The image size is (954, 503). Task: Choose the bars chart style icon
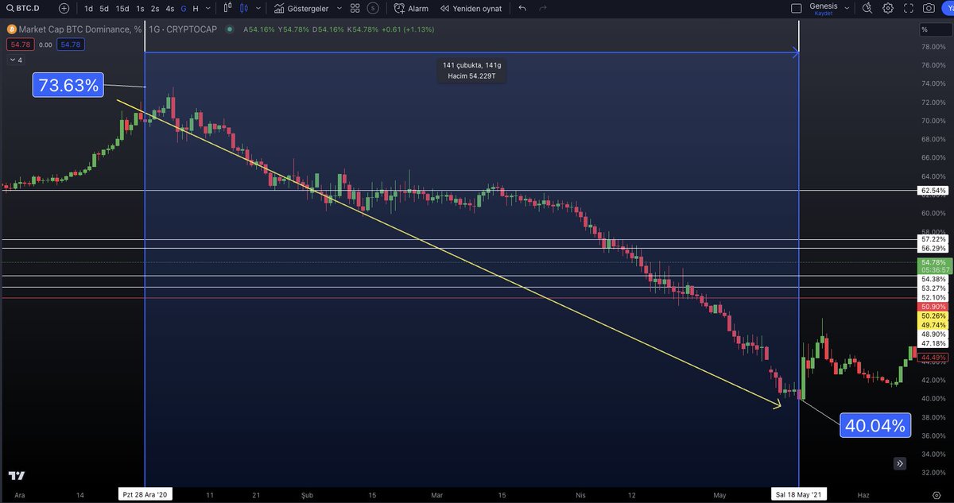tap(228, 8)
